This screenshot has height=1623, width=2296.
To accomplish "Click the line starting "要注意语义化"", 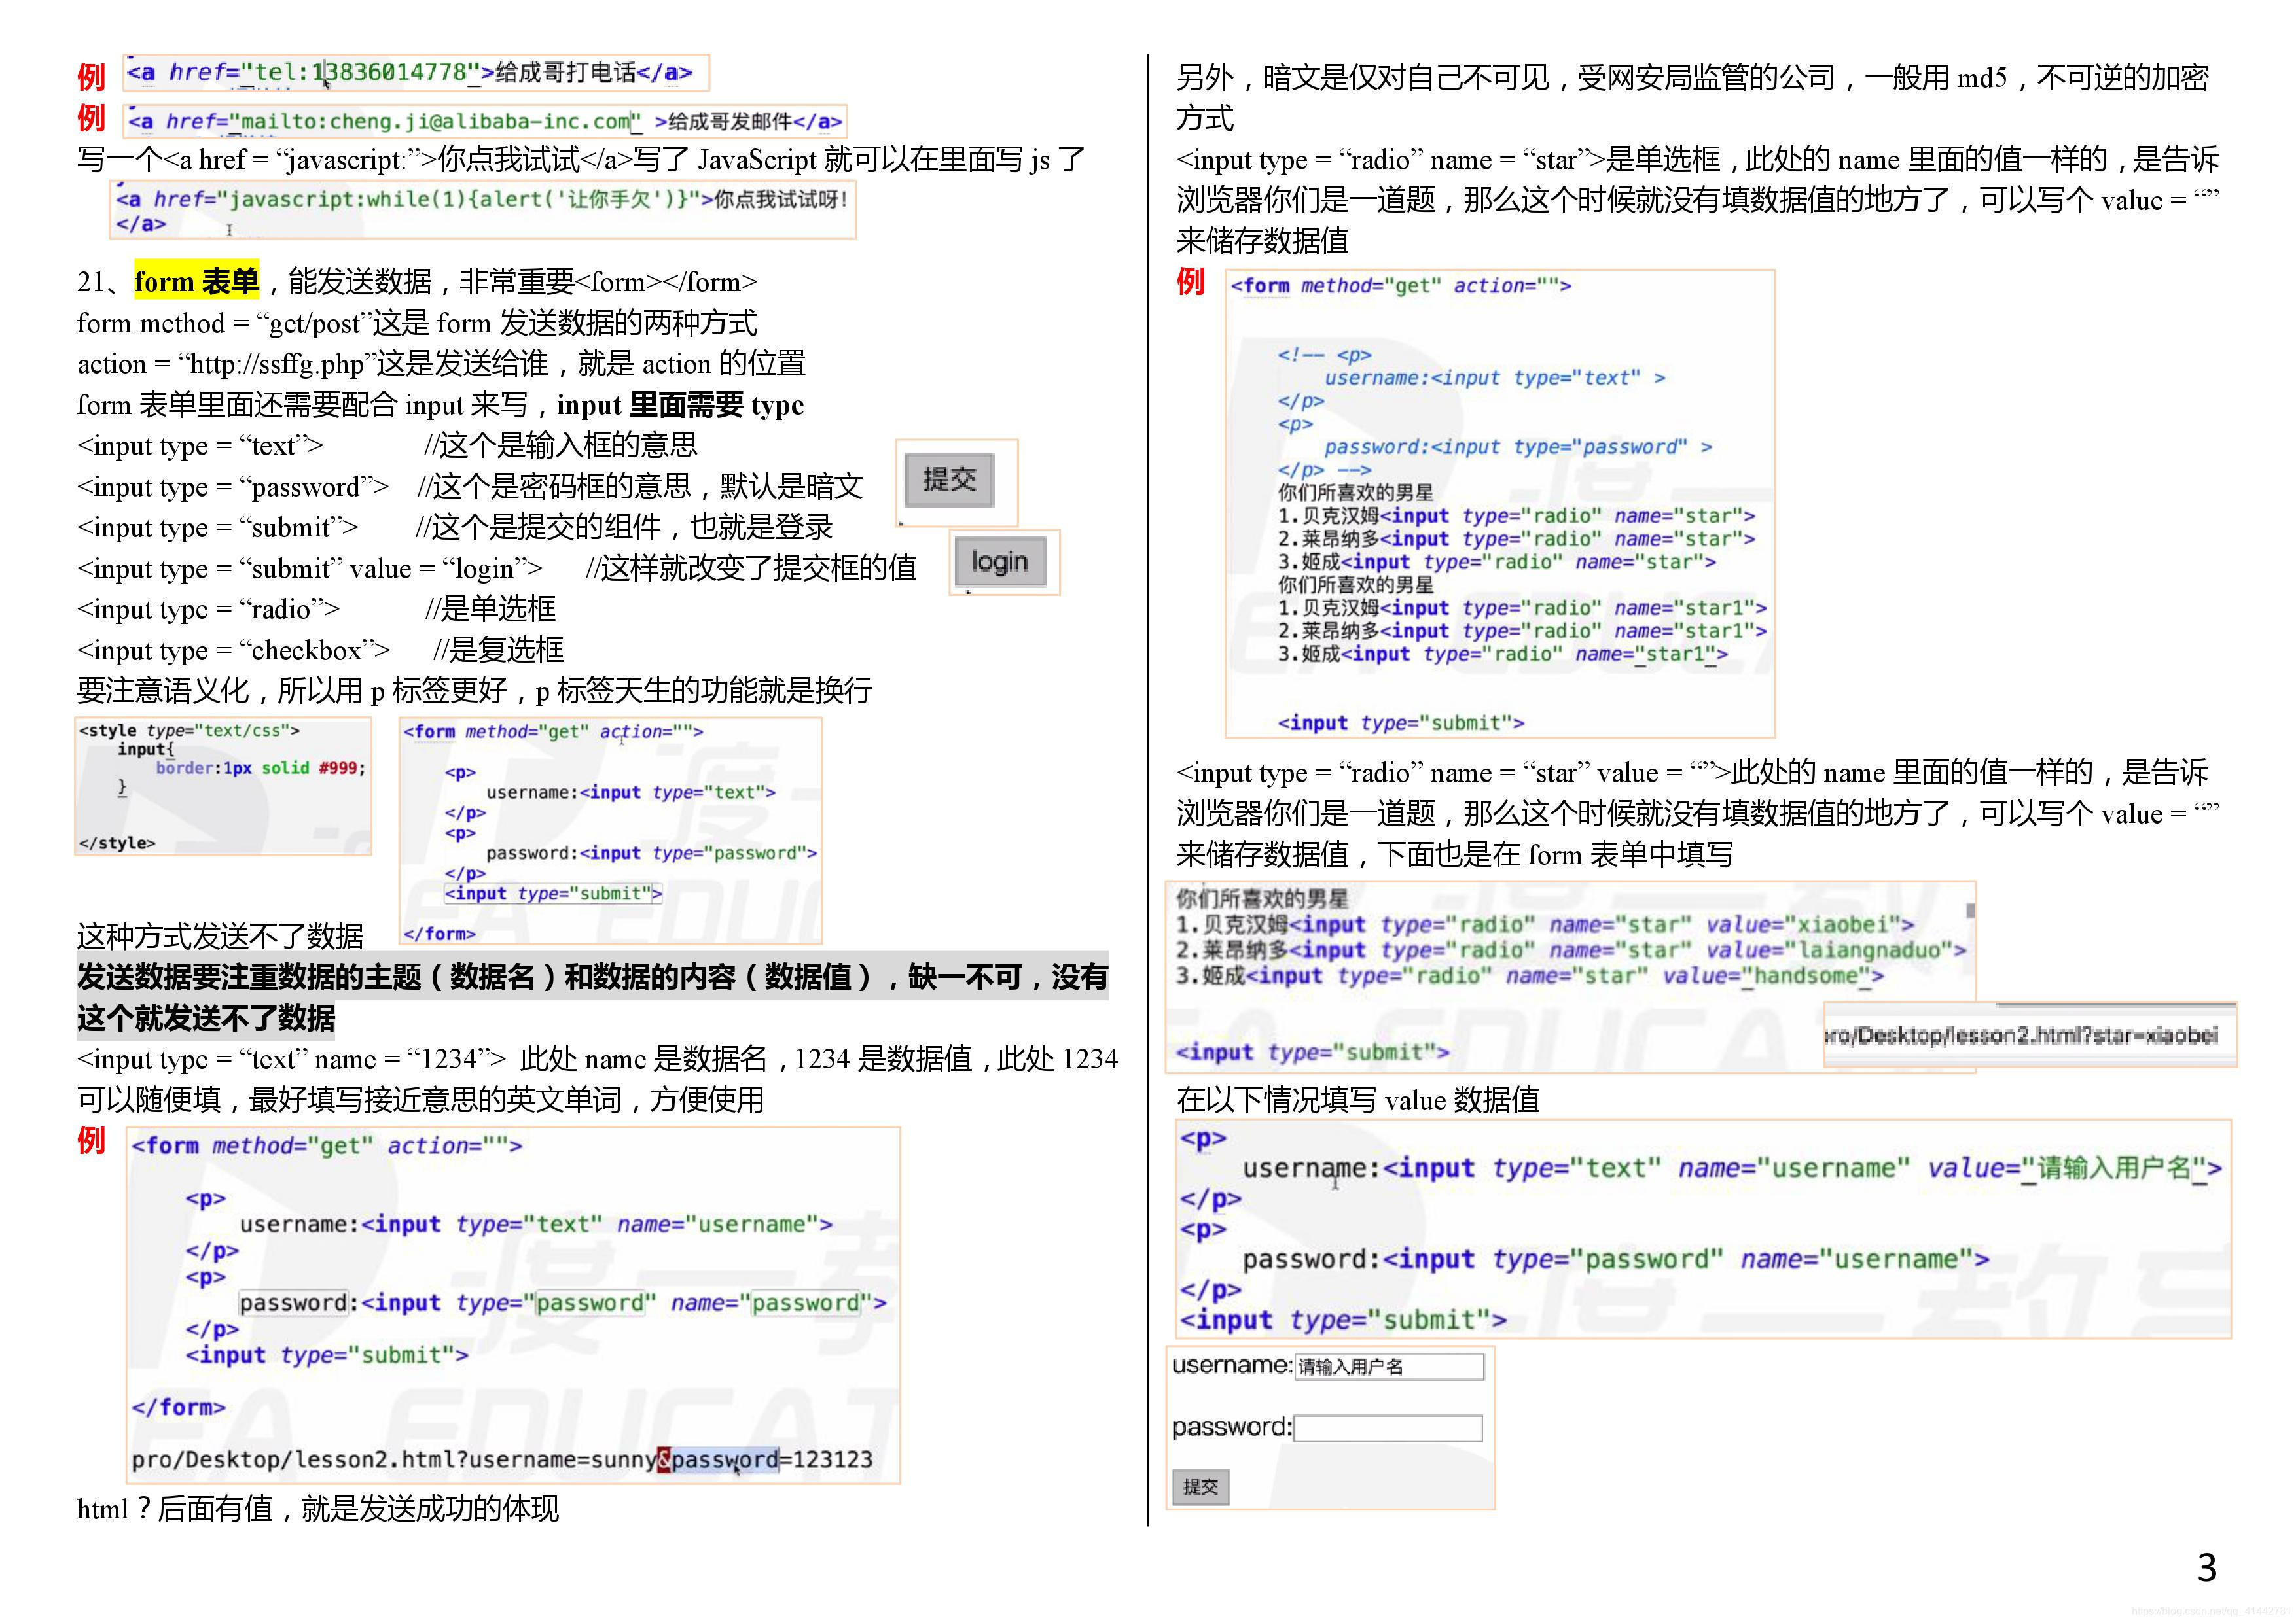I will click(x=474, y=689).
